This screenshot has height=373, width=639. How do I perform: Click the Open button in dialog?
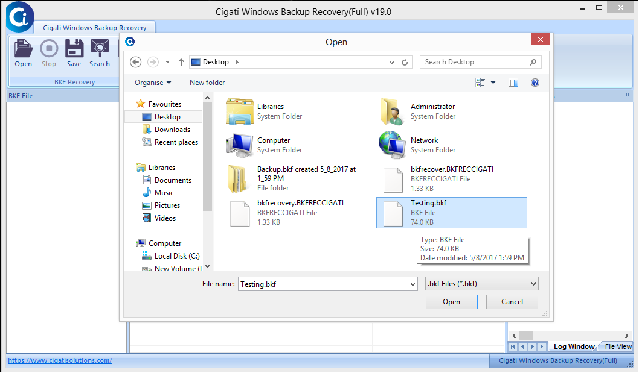452,302
